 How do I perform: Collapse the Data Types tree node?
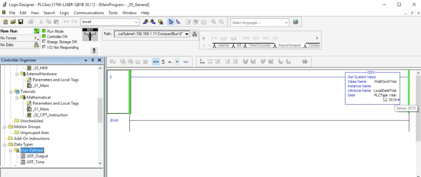tap(5, 144)
